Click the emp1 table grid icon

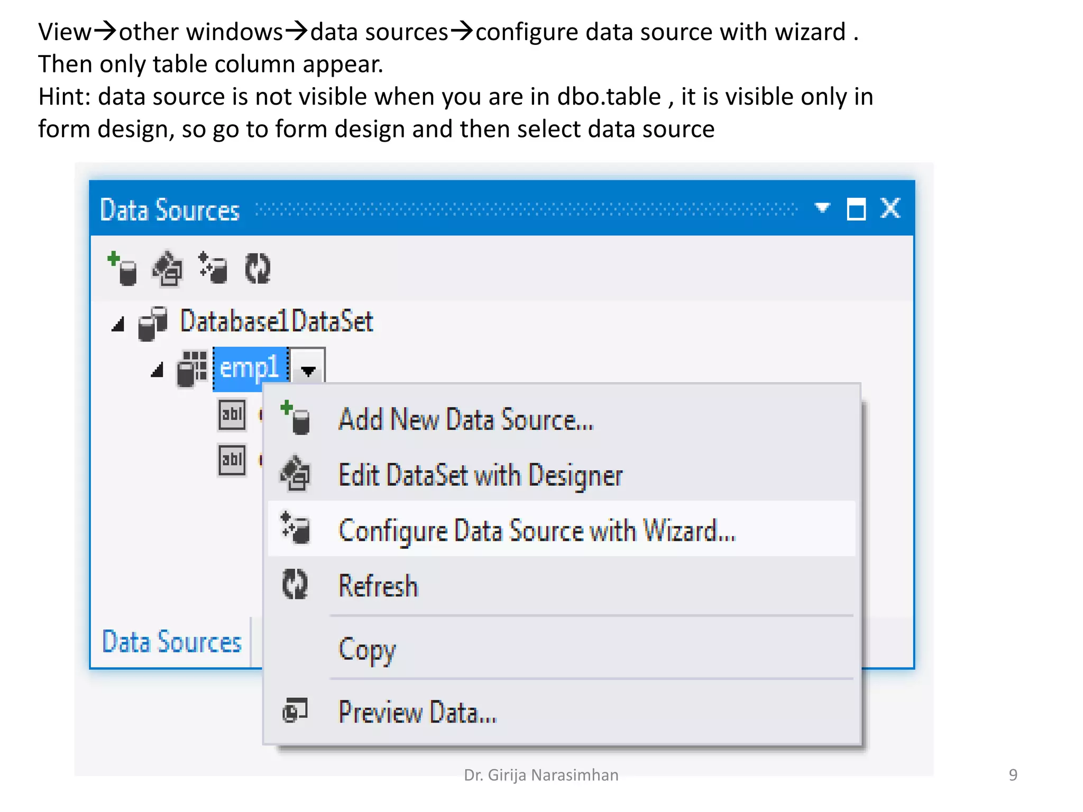click(191, 368)
